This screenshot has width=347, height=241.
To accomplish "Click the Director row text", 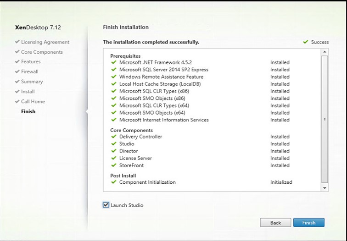I will coord(129,151).
